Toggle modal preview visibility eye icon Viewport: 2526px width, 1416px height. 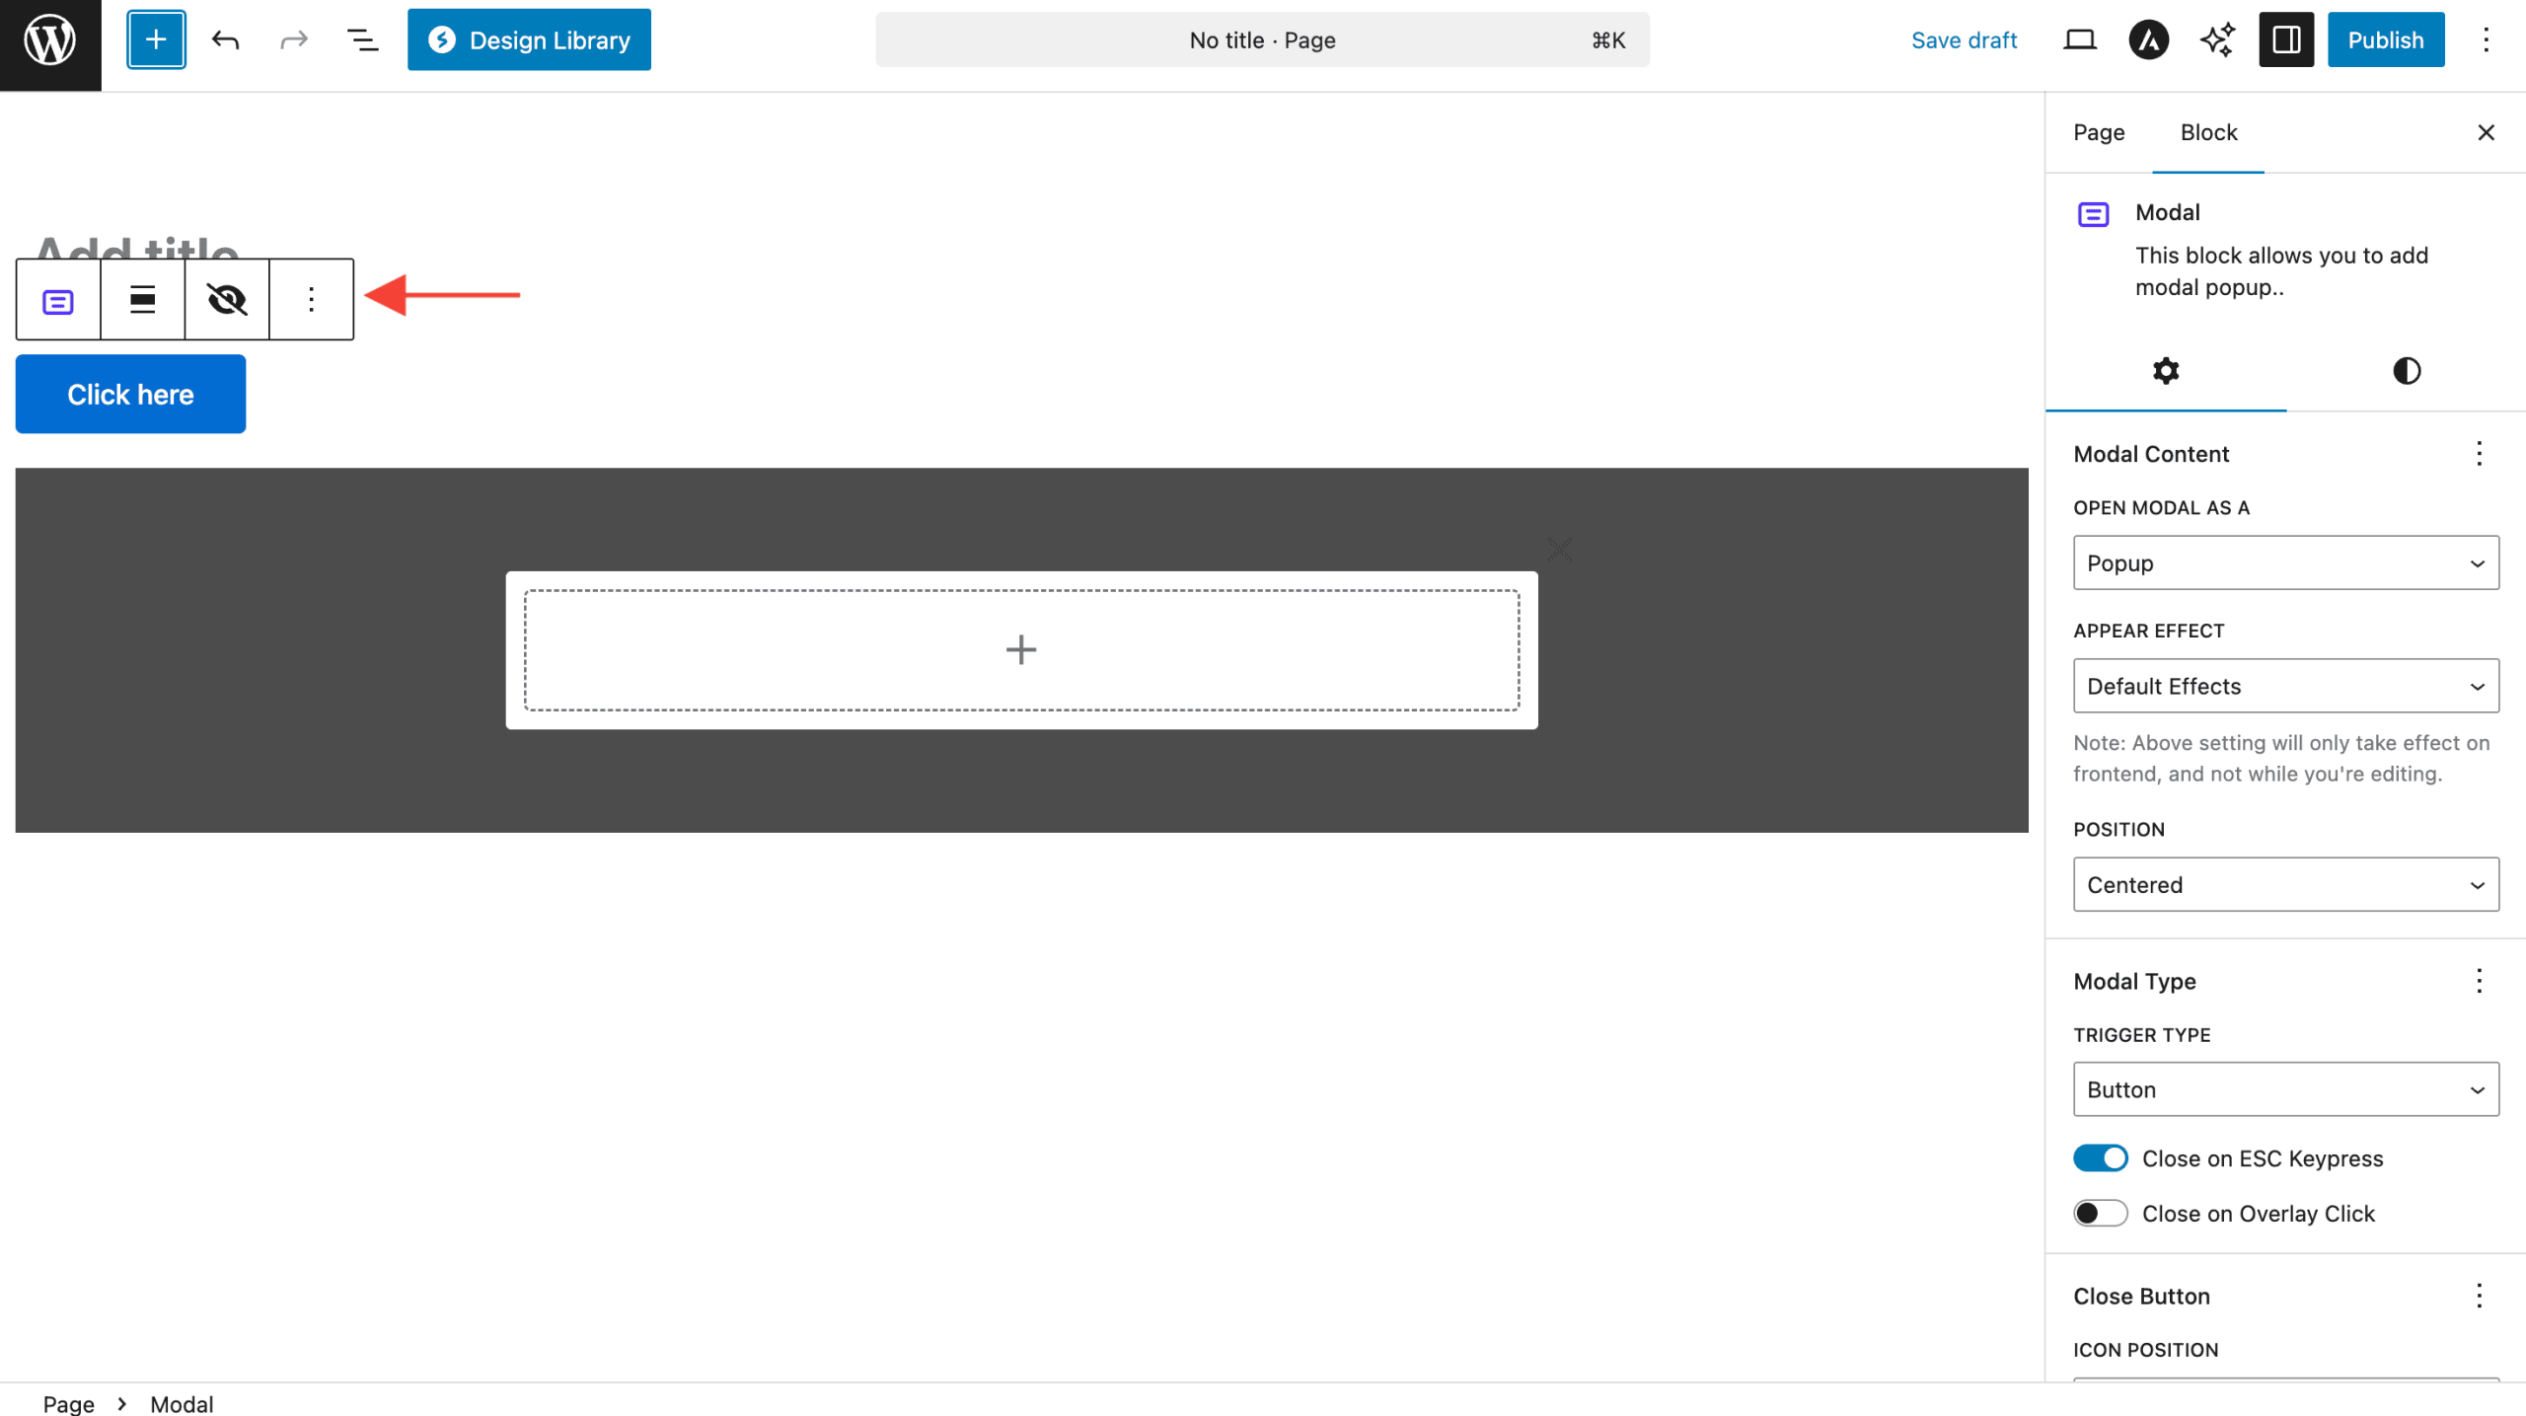226,299
